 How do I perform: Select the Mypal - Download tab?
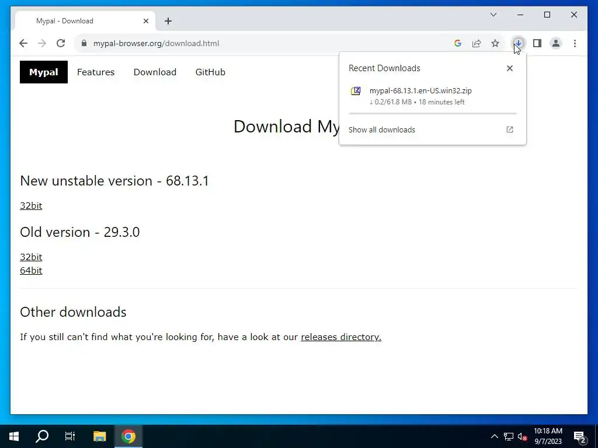point(85,21)
